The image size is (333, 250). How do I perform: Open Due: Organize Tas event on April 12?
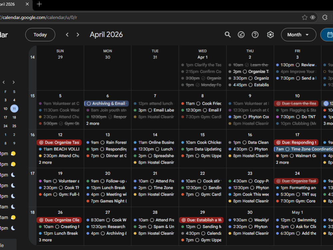coord(59,142)
